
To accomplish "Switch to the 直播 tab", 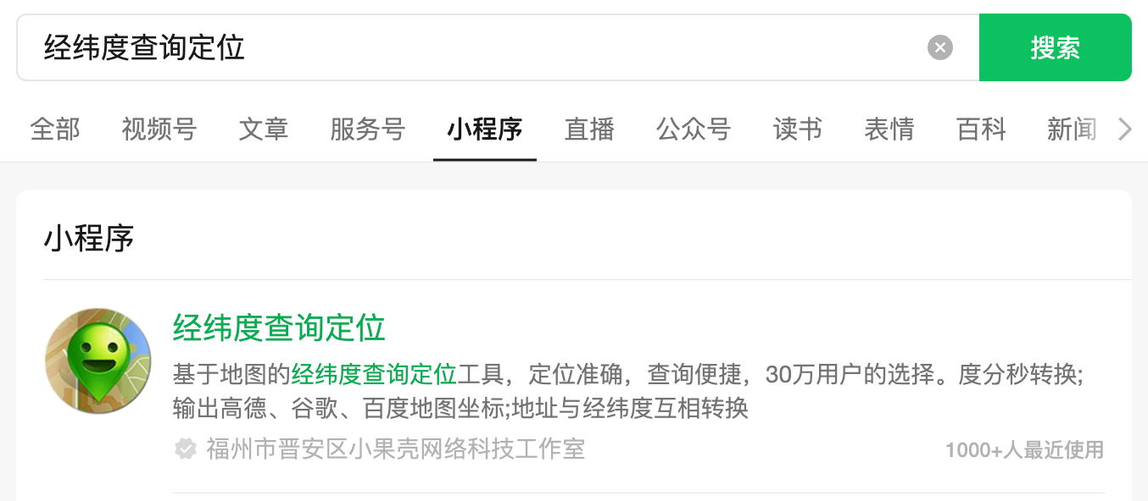I will pos(589,129).
